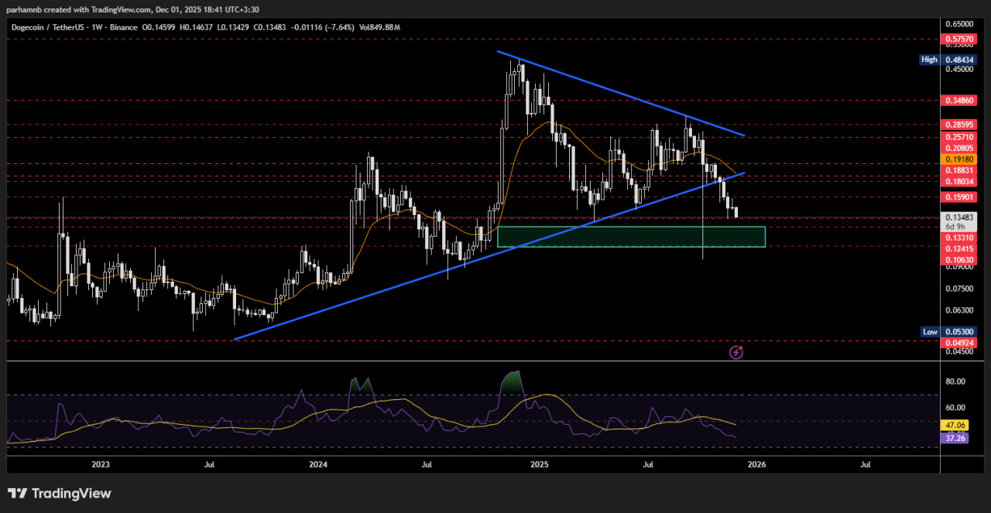Click the Dogecoin / TetherUS symbol title
This screenshot has height=513, width=991.
(x=49, y=27)
